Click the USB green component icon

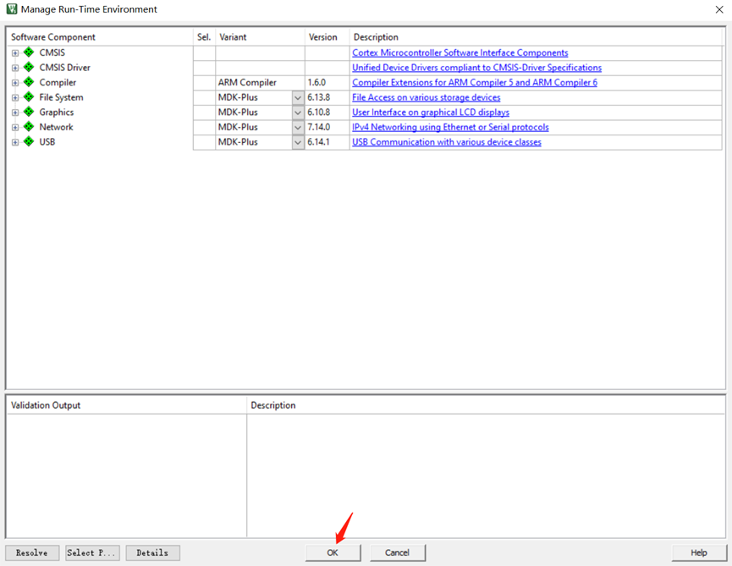tap(29, 142)
